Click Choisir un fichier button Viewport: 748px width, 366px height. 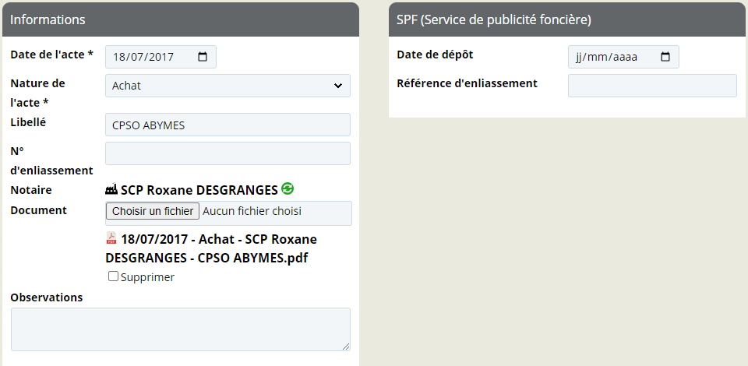coord(153,211)
